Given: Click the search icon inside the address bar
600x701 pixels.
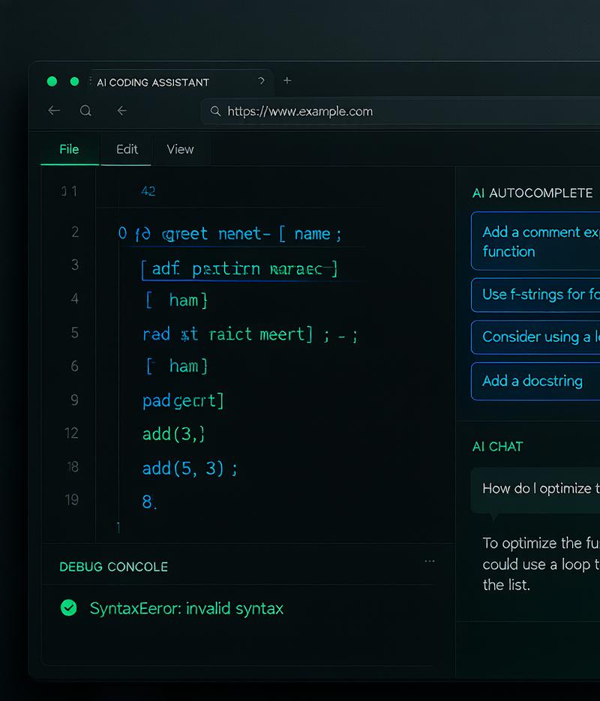Looking at the screenshot, I should (215, 111).
